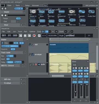Click the Save button
The height and width of the screenshot is (104, 99).
pos(18,5)
